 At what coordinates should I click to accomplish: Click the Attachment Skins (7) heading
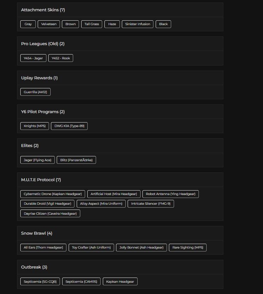point(43,10)
